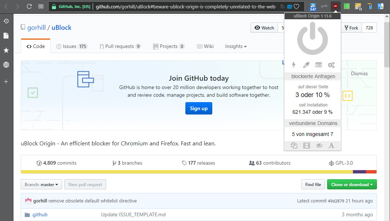Image resolution: width=390 pixels, height=221 pixels.
Task: Open the RSS feed reader extension with 347 badge
Action: click(x=313, y=7)
